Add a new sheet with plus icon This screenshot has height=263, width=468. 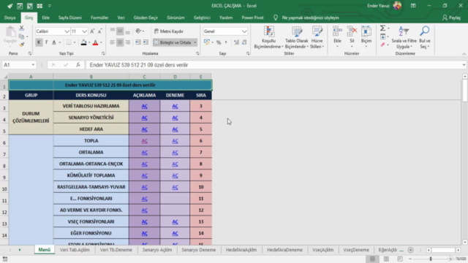point(411,250)
